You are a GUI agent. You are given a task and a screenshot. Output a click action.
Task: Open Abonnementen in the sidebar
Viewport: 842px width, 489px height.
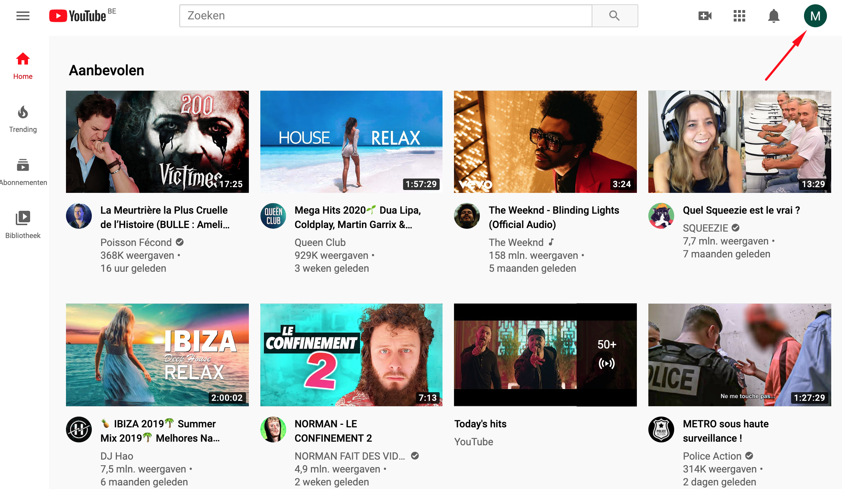pyautogui.click(x=23, y=172)
